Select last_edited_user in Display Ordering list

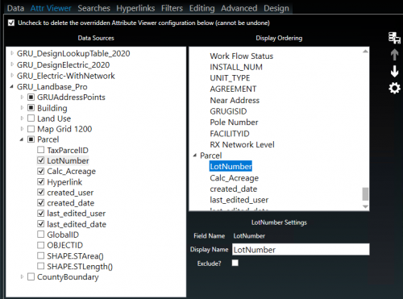click(239, 200)
